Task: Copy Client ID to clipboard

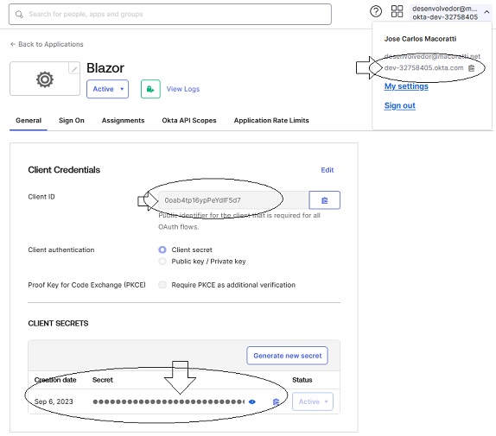Action: coord(325,200)
